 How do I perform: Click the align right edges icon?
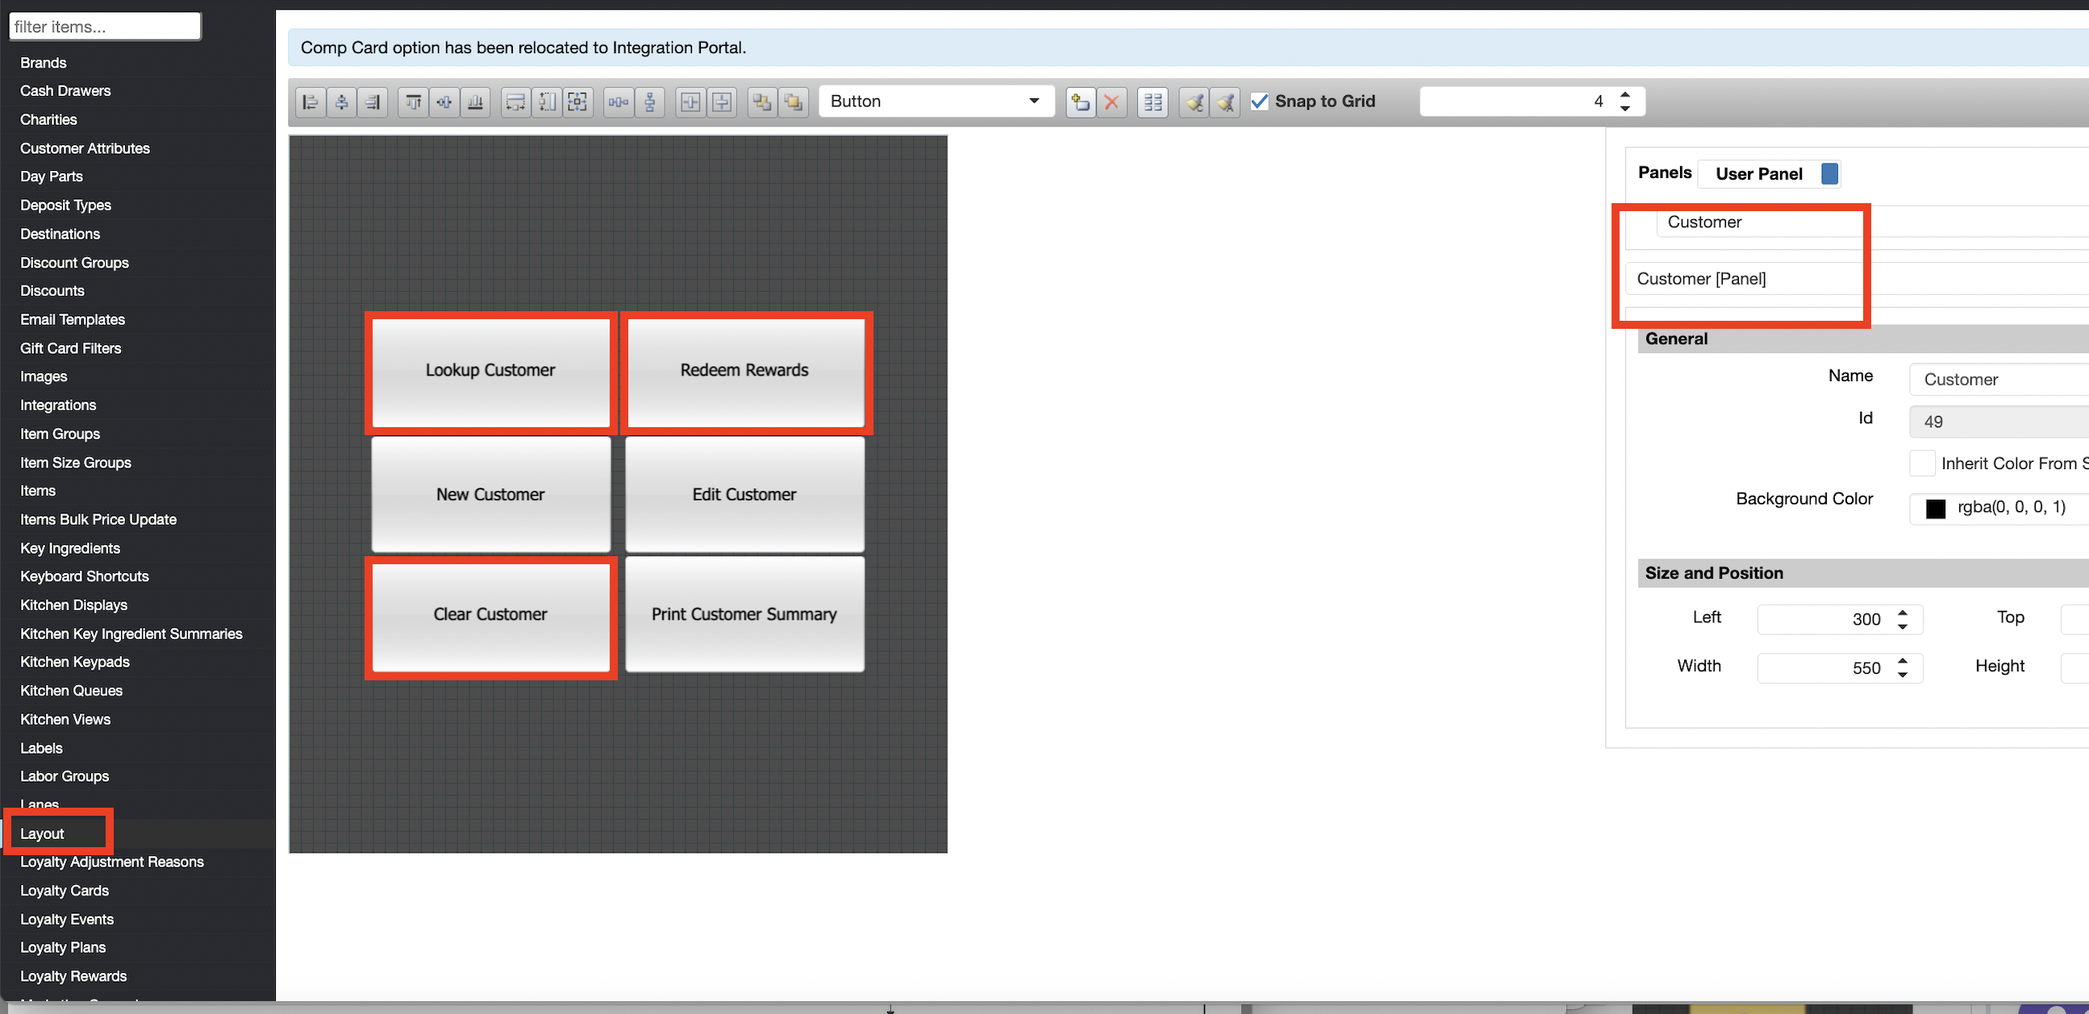point(372,102)
